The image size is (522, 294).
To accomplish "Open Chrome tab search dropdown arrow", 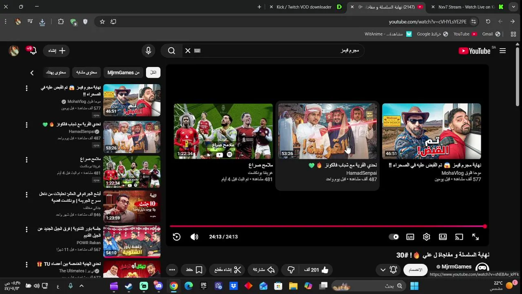I will (x=513, y=7).
